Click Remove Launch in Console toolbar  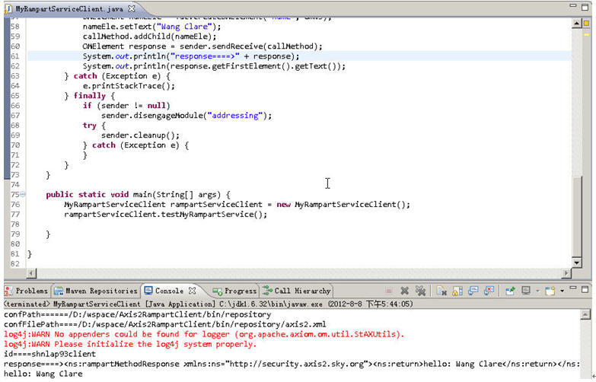[404, 291]
